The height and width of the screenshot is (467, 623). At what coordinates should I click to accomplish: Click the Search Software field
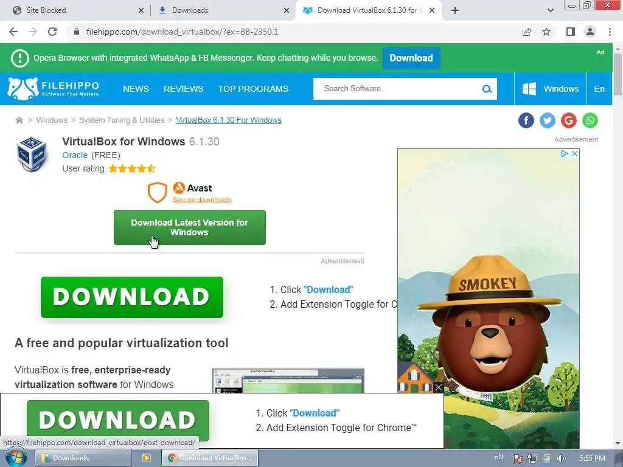coord(397,89)
